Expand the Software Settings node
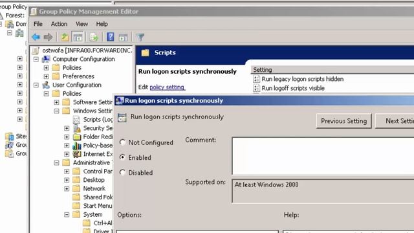This screenshot has height=233, width=414. (56, 102)
